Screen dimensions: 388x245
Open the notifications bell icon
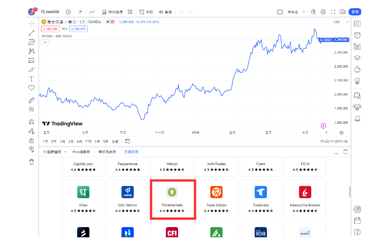[x=357, y=119]
